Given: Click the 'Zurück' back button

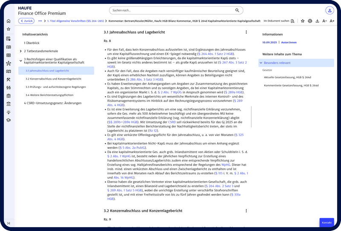Looking at the screenshot, I should tap(26, 21).
